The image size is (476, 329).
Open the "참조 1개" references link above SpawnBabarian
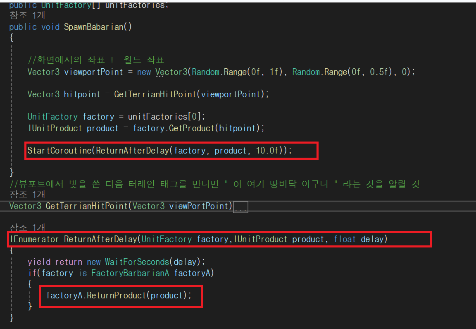click(x=27, y=15)
